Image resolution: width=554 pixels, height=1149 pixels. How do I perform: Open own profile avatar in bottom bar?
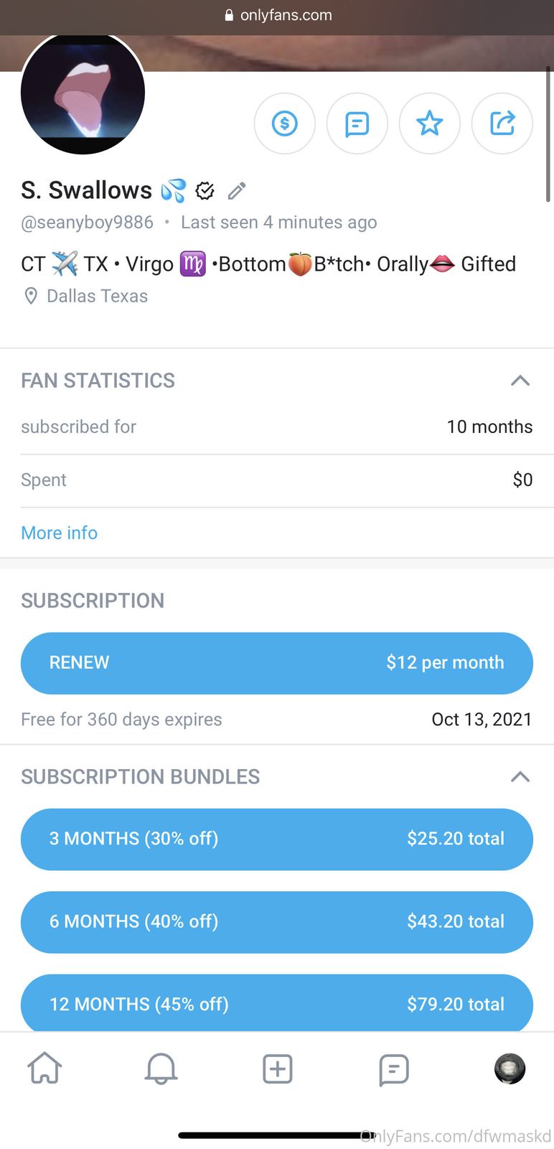coord(510,1069)
